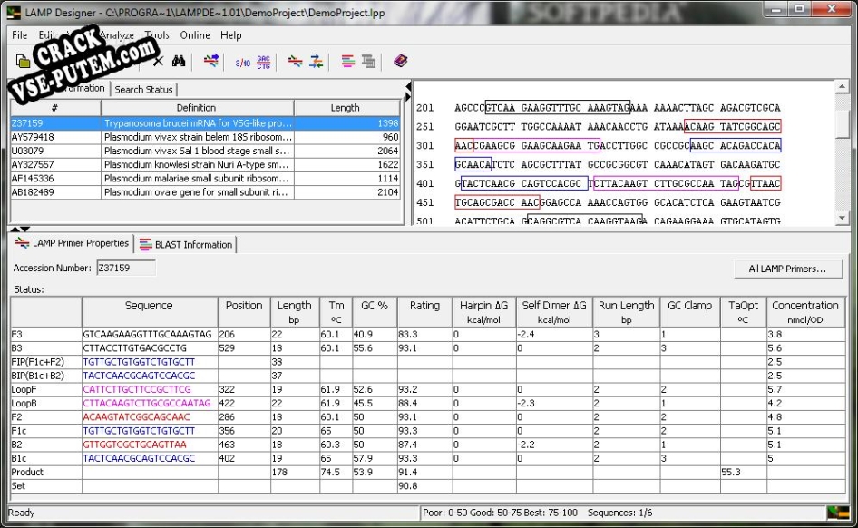
Task: Click the Concentration column header
Action: [805, 312]
